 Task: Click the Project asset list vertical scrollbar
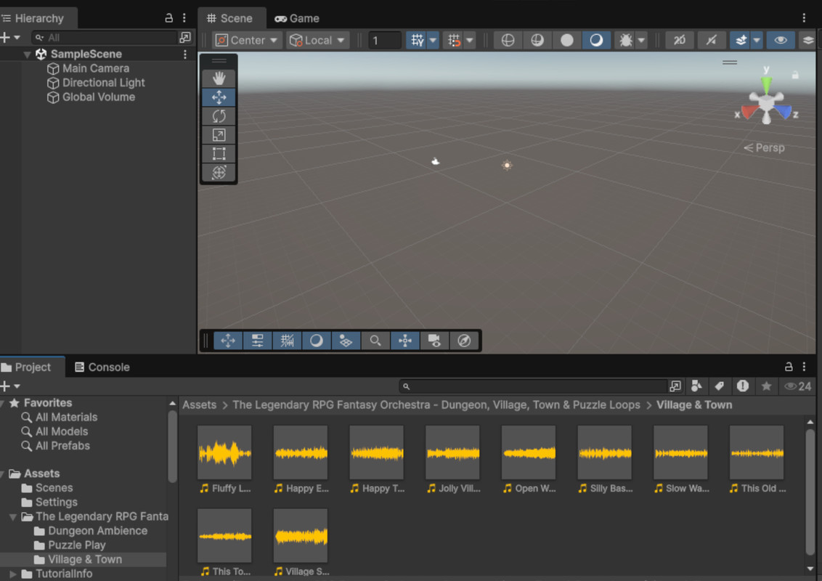810,491
